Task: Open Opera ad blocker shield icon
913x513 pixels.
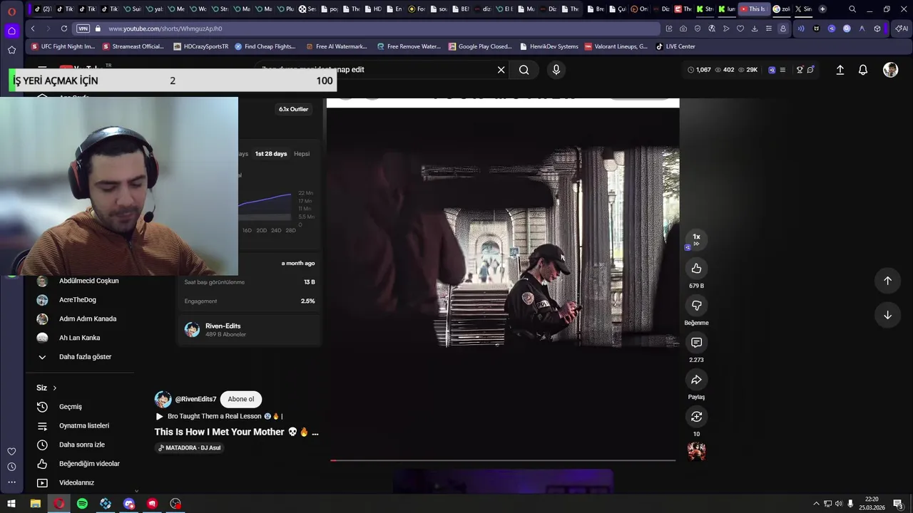Action: coord(698,28)
